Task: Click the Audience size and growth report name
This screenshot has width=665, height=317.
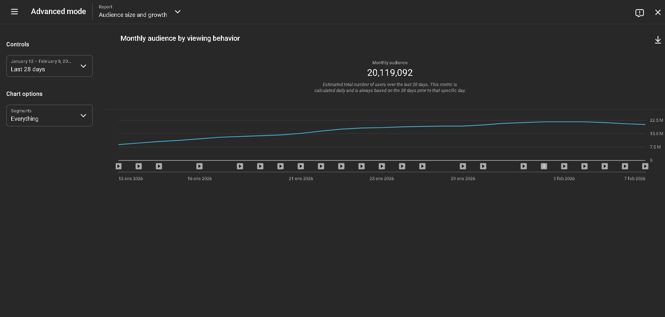Action: (x=133, y=15)
